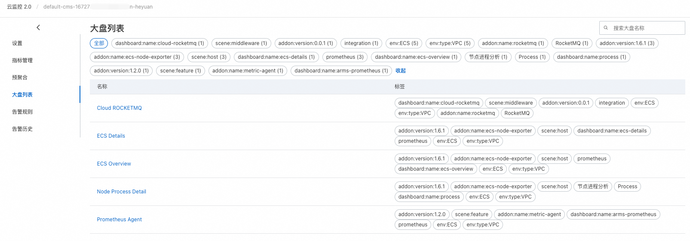Filter by addon:name:metric-agent (1) tag
690x241 pixels.
(248, 71)
